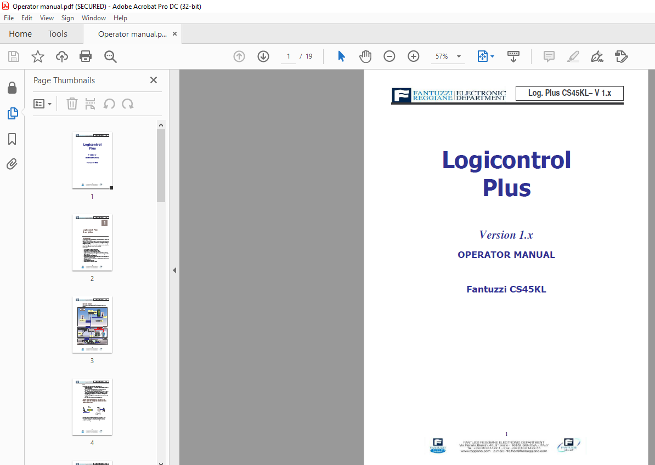Open the Help menu
The height and width of the screenshot is (465, 655).
point(120,18)
